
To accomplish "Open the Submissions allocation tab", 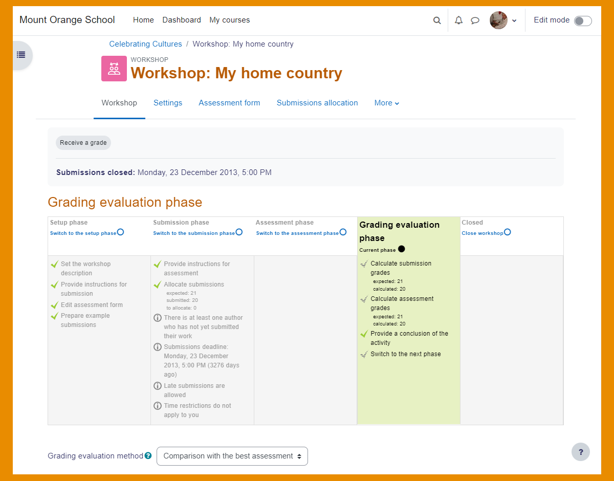I will point(317,103).
